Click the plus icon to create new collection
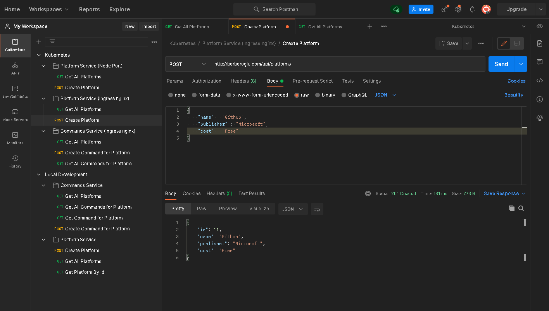This screenshot has height=311, width=549. pos(39,42)
